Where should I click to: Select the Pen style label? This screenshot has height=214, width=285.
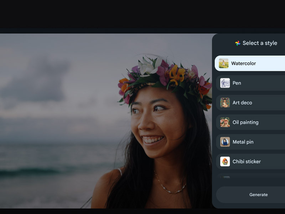click(x=237, y=83)
